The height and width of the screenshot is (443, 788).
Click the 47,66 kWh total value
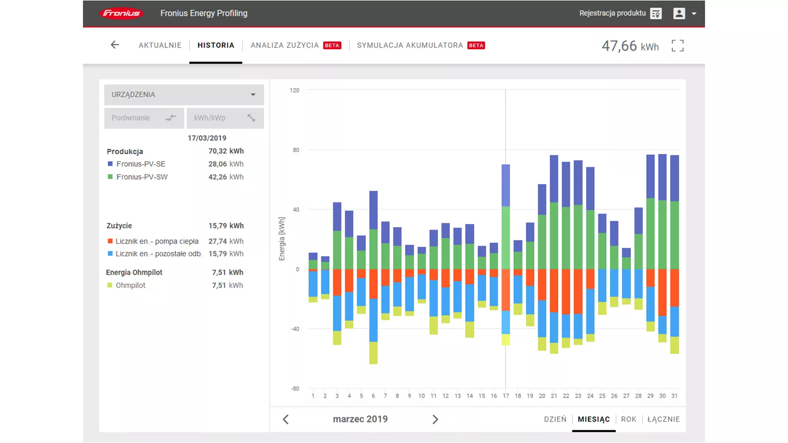tap(630, 46)
